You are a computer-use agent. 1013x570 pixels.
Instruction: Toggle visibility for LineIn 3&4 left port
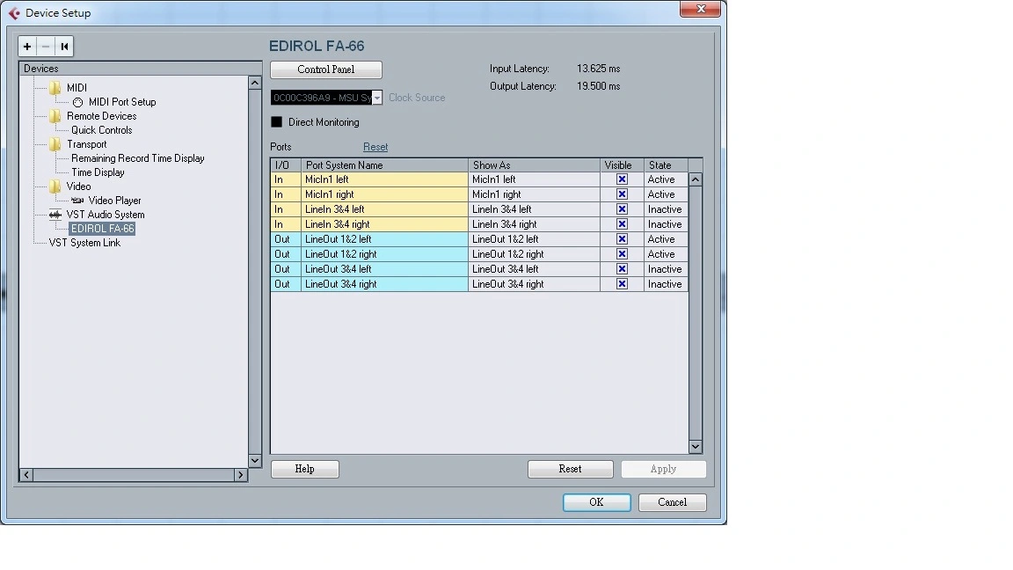pos(622,209)
